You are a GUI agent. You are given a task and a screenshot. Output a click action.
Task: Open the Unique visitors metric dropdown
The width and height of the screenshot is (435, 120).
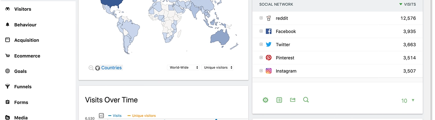click(217, 68)
